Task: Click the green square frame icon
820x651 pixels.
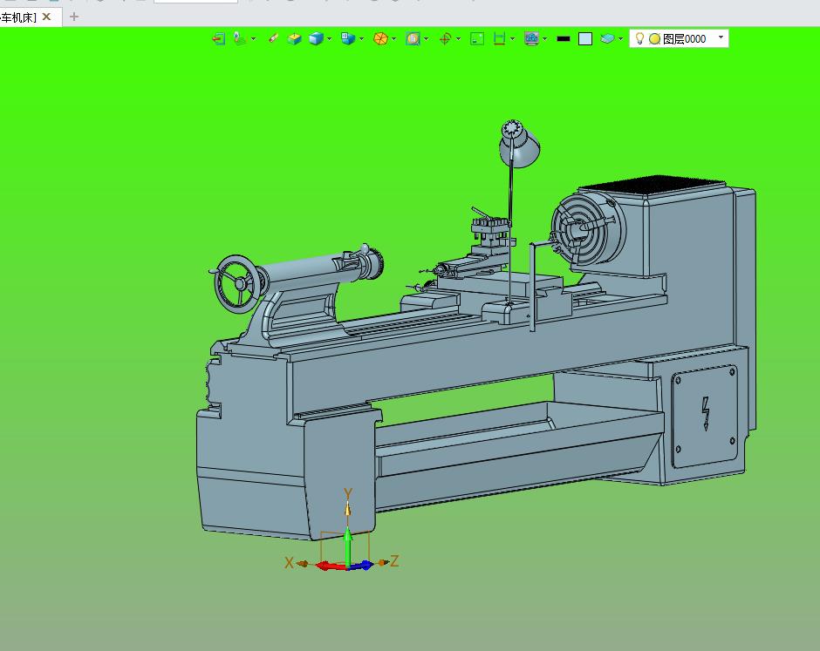Action: (x=477, y=38)
